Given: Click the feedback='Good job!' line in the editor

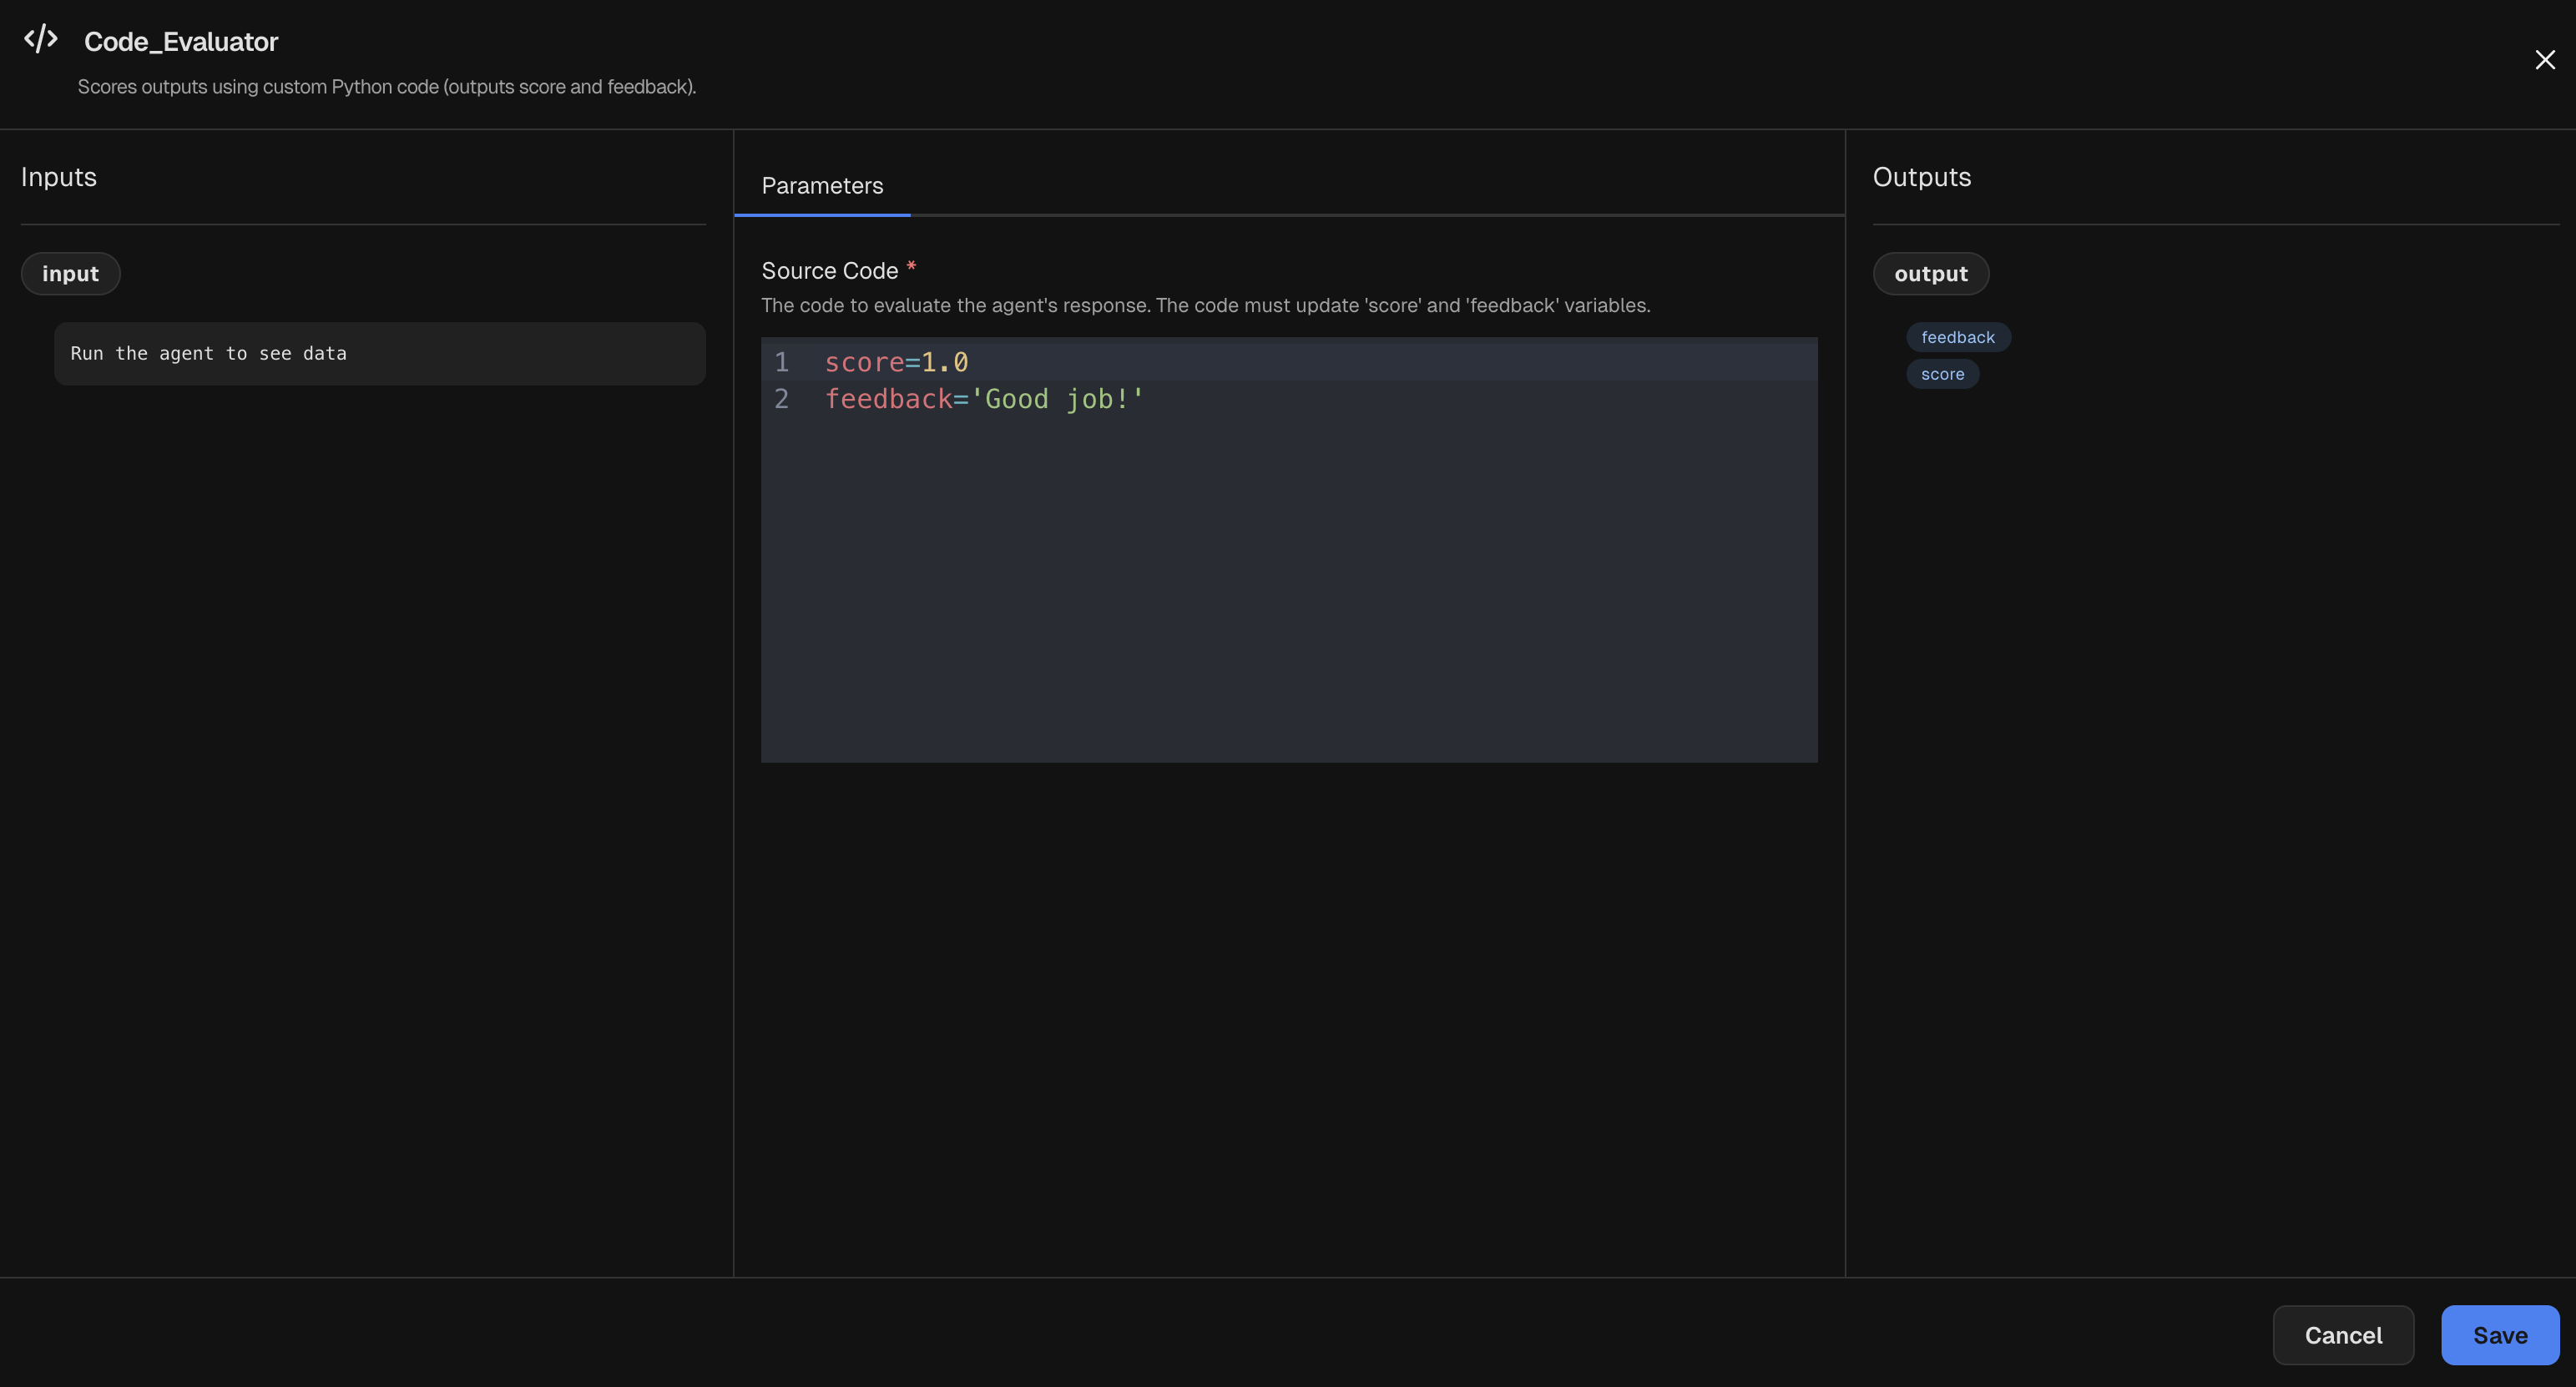Looking at the screenshot, I should click(x=983, y=399).
